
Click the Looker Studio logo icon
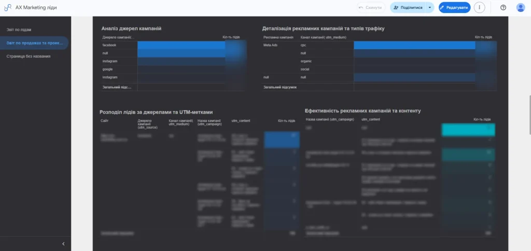(x=8, y=7)
